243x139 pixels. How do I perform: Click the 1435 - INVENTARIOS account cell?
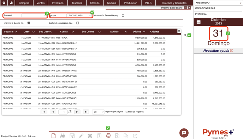(66, 65)
